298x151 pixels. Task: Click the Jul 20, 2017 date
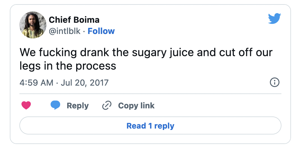[84, 83]
